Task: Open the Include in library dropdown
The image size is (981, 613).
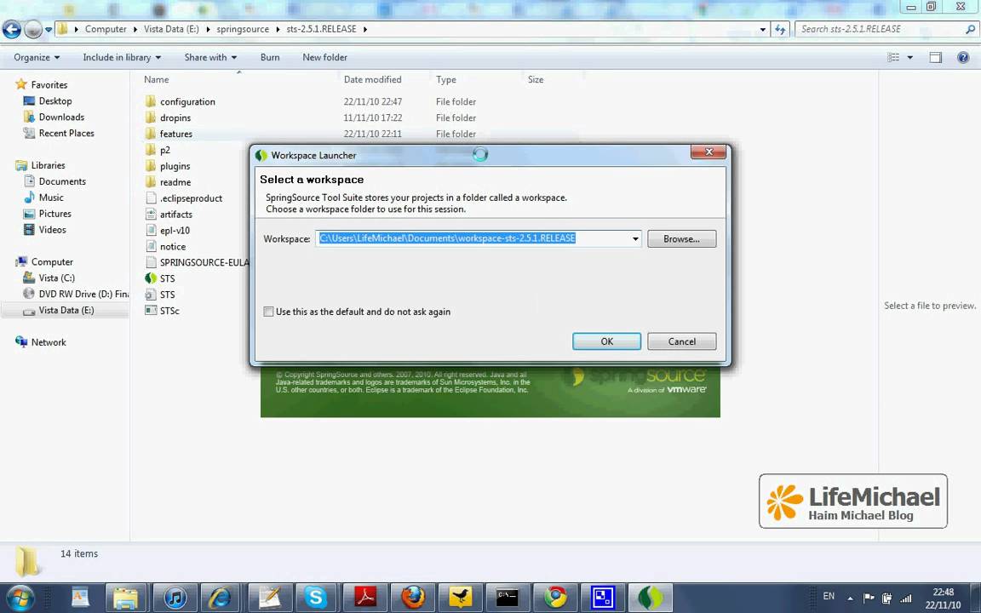Action: pyautogui.click(x=122, y=58)
